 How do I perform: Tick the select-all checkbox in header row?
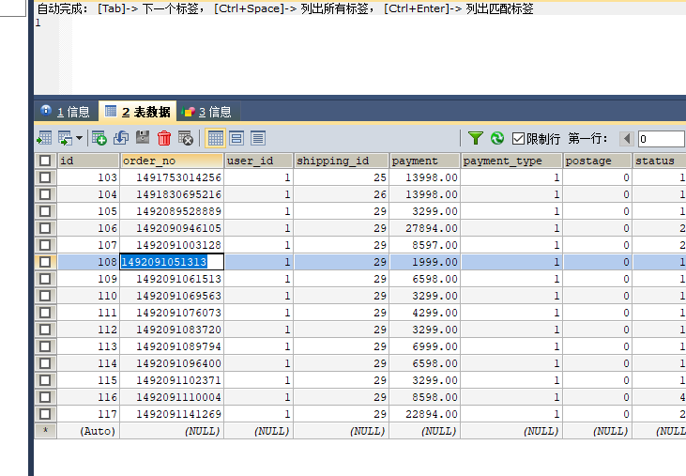pyautogui.click(x=45, y=161)
